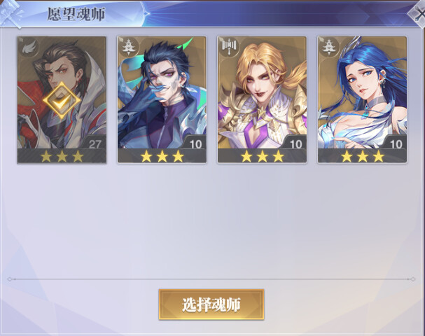Image resolution: width=425 pixels, height=336 pixels.
Task: Close the 愿望魂师 dialog
Action: tap(417, 13)
